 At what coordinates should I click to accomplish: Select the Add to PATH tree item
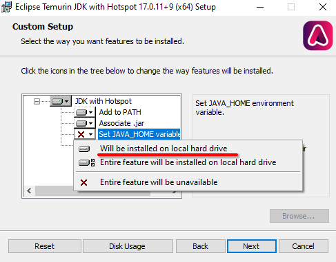click(120, 112)
